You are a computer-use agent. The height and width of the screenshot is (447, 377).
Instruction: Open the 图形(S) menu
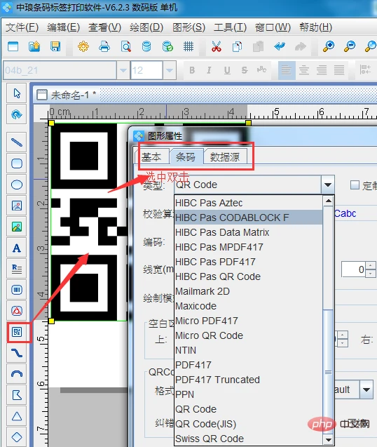(188, 27)
